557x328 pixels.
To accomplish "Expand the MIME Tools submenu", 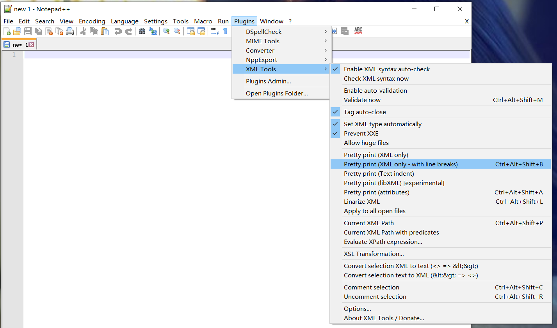I will click(x=262, y=41).
